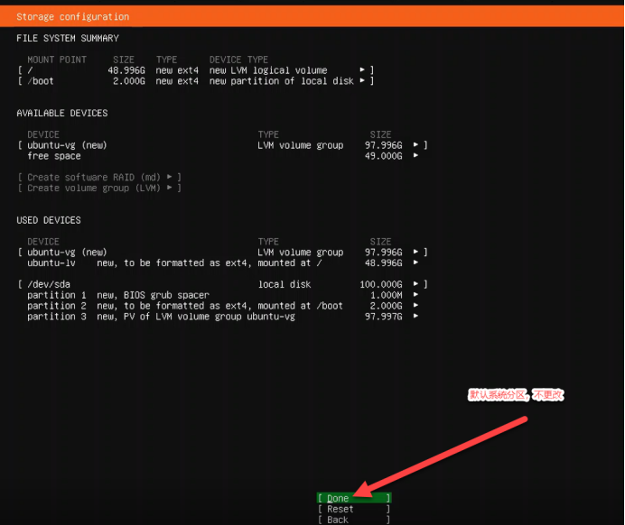Viewport: 625px width, 525px height.
Task: Go back with the Back button
Action: tap(353, 520)
